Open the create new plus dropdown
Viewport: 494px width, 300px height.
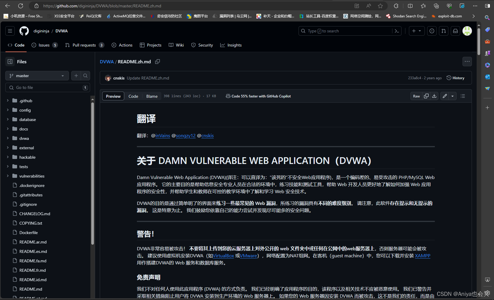417,31
